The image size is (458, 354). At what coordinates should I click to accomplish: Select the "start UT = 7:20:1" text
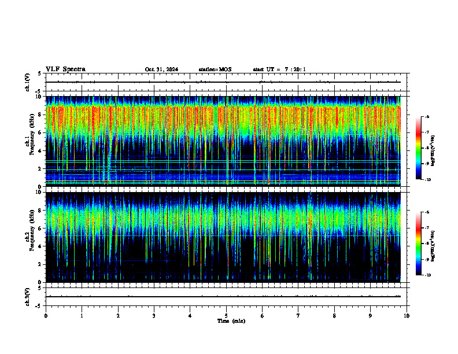point(279,69)
